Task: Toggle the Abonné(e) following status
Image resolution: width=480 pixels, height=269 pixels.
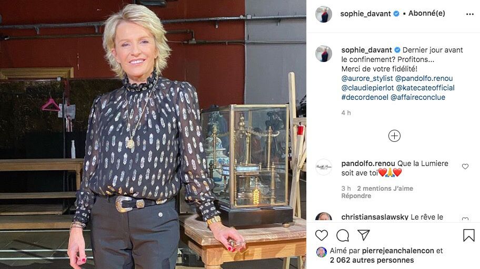Action: (426, 14)
